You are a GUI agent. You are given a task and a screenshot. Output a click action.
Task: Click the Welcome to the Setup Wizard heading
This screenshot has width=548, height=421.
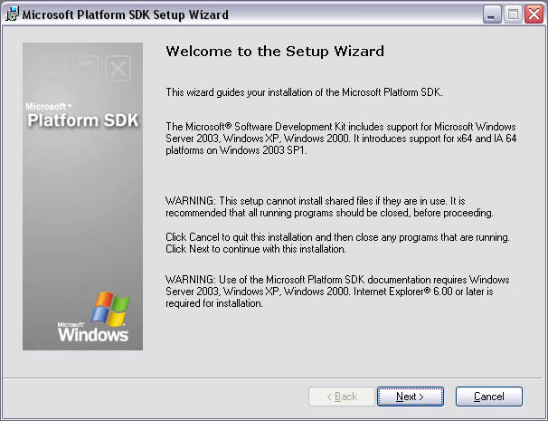tap(275, 52)
